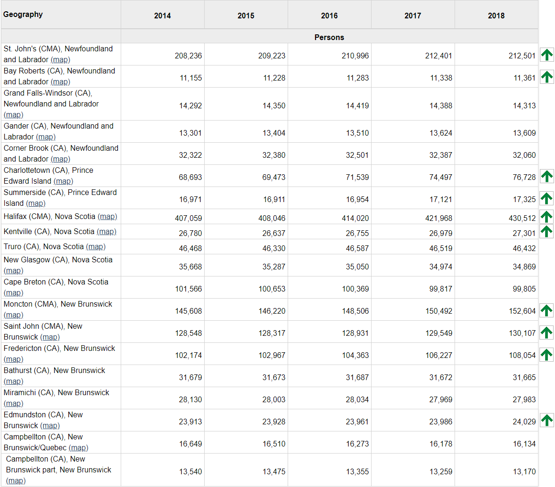Open map link for Grand Falls-Windsor (CA)
555x487 pixels.
(x=14, y=115)
